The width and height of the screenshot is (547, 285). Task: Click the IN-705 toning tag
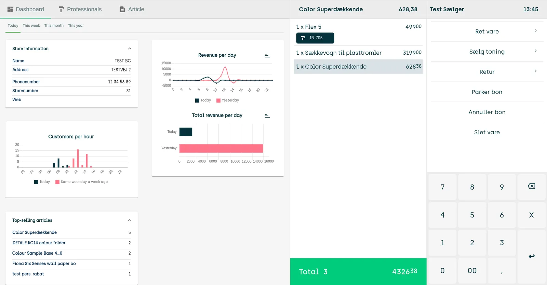(x=315, y=38)
